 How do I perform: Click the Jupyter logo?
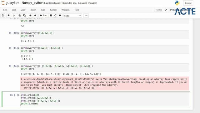click(x=10, y=3)
